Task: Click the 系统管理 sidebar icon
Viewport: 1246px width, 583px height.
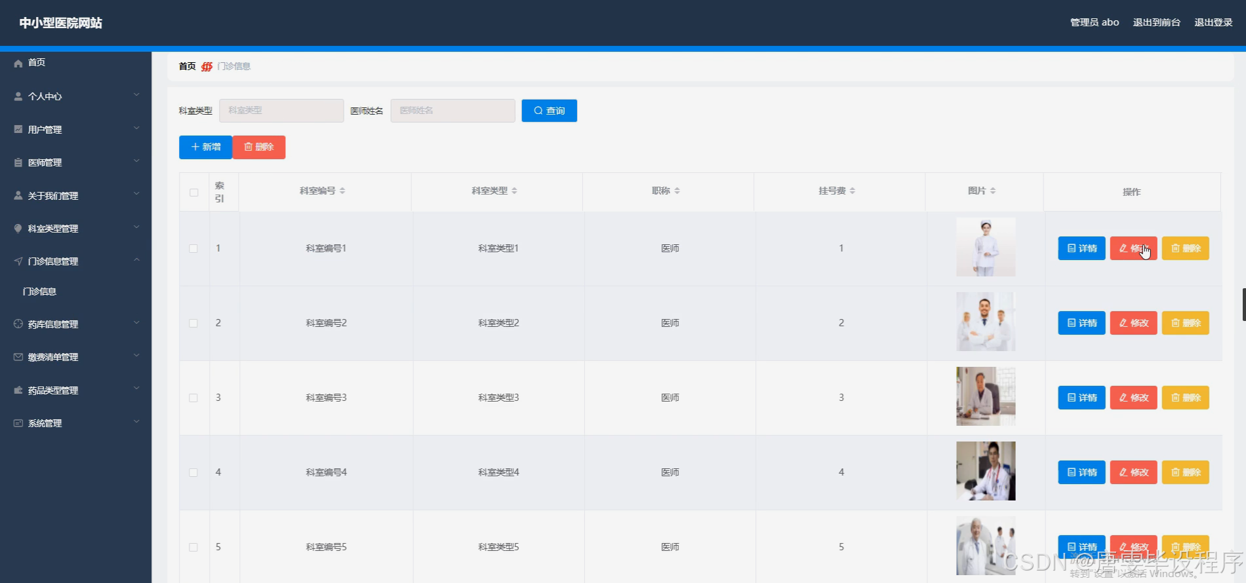Action: tap(18, 423)
